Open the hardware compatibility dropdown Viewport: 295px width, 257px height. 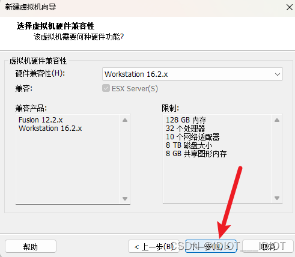click(192, 74)
